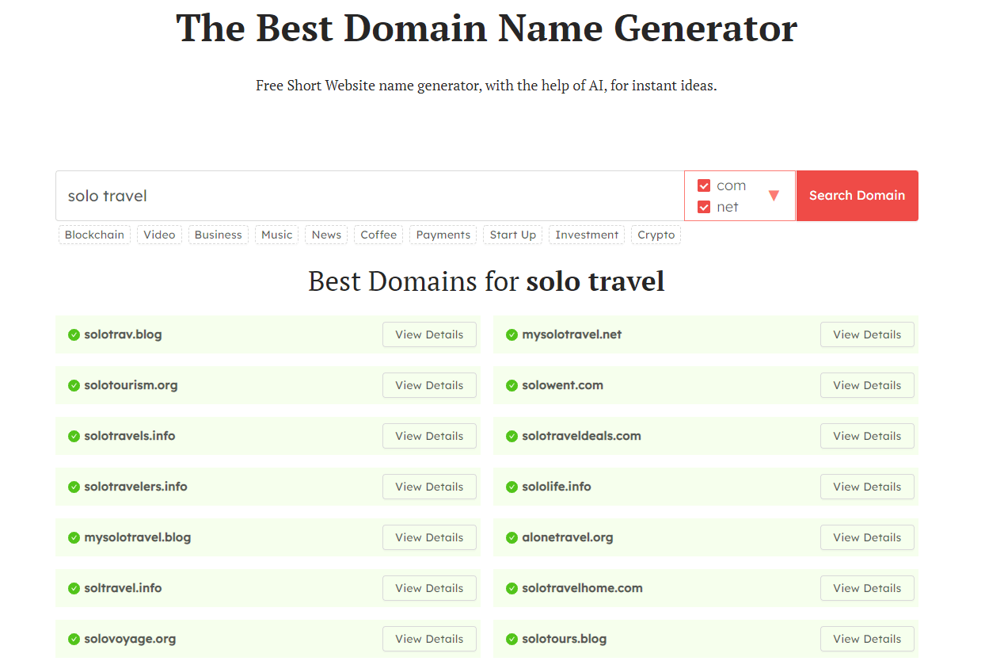The height and width of the screenshot is (661, 985).
Task: Select the Start Up category chip
Action: [x=512, y=235]
